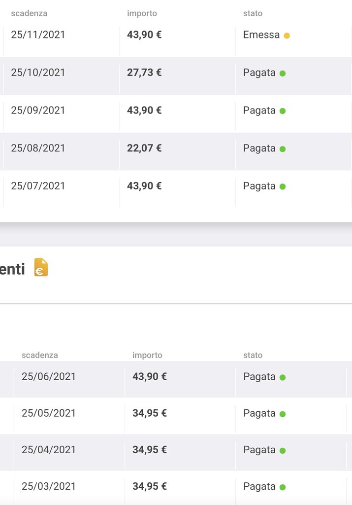Click green status dot for 25/05/2021
Screen dimensions: 352x505
283,414
